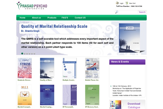
Task: Open the About us menu item
Action: point(36,18)
